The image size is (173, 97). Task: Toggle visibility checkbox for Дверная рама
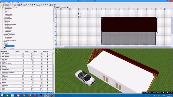[48, 85]
